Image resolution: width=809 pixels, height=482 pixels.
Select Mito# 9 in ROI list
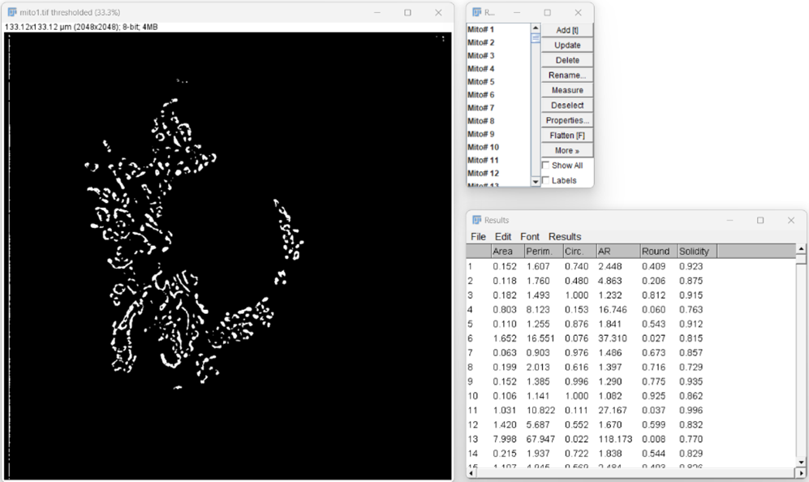point(498,134)
